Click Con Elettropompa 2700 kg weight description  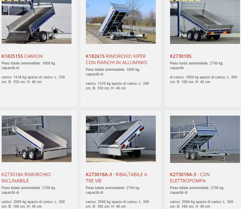pyautogui.click(x=201, y=197)
